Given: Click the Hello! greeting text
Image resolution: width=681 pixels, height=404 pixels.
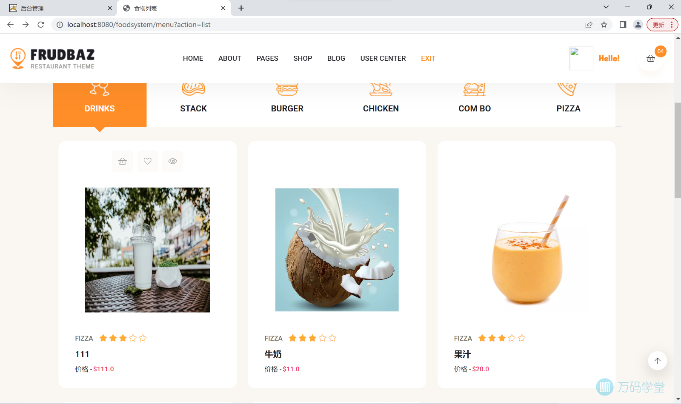Looking at the screenshot, I should point(609,58).
